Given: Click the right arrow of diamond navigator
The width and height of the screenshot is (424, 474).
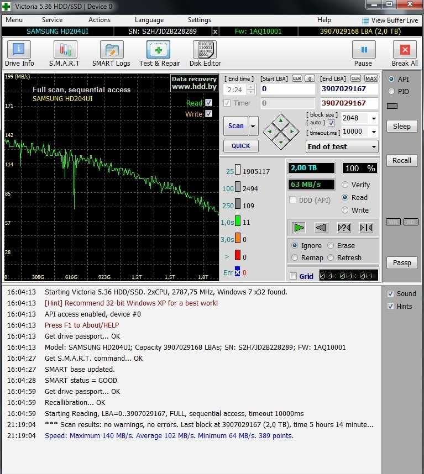Looking at the screenshot, I should pyautogui.click(x=292, y=131).
